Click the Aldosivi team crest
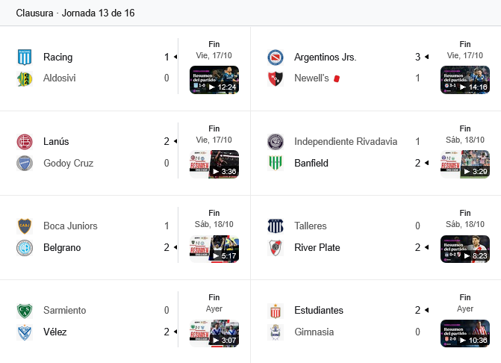Image resolution: width=501 pixels, height=363 pixels. point(25,78)
